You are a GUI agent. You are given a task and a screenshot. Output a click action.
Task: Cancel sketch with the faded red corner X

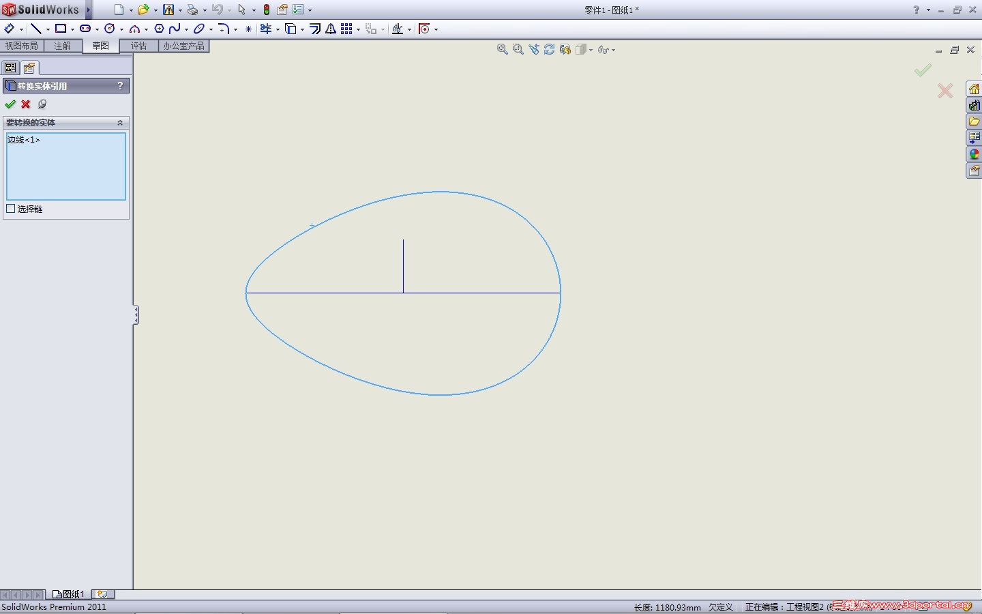point(945,91)
